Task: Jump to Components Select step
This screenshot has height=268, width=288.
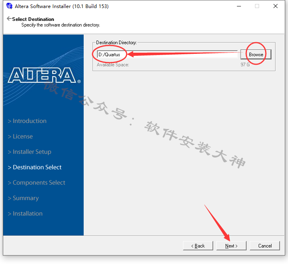Action: (39, 183)
